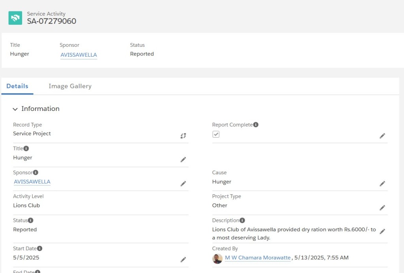Image resolution: width=404 pixels, height=273 pixels.
Task: Edit the Cause field pencil icon
Action: coord(382,184)
